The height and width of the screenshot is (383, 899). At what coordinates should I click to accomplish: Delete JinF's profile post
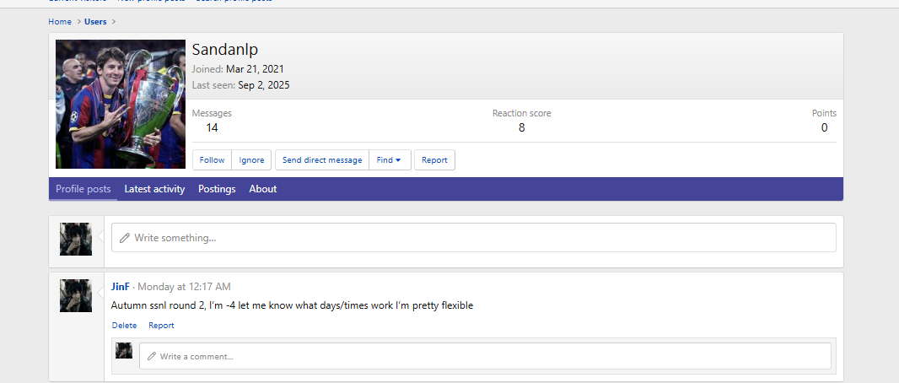coord(124,326)
